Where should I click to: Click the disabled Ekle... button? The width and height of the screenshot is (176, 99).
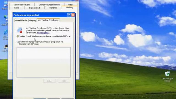click(50, 81)
